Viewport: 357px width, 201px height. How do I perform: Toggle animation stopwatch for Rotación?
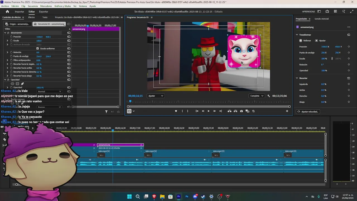[11, 52]
